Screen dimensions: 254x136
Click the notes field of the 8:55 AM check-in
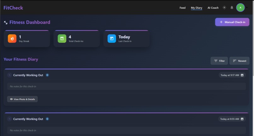tap(126, 130)
